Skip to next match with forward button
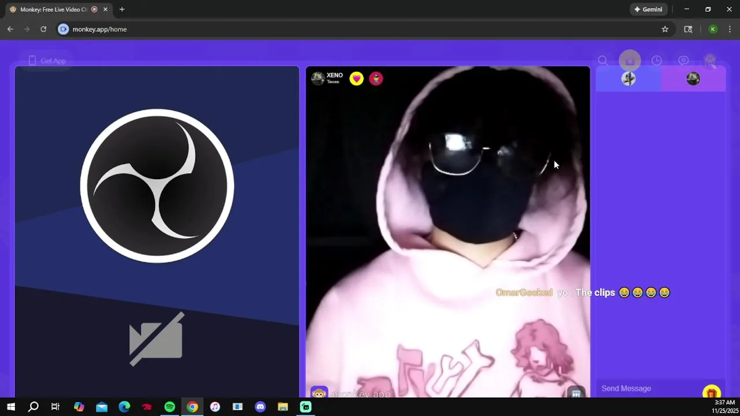740x416 pixels. tap(576, 394)
